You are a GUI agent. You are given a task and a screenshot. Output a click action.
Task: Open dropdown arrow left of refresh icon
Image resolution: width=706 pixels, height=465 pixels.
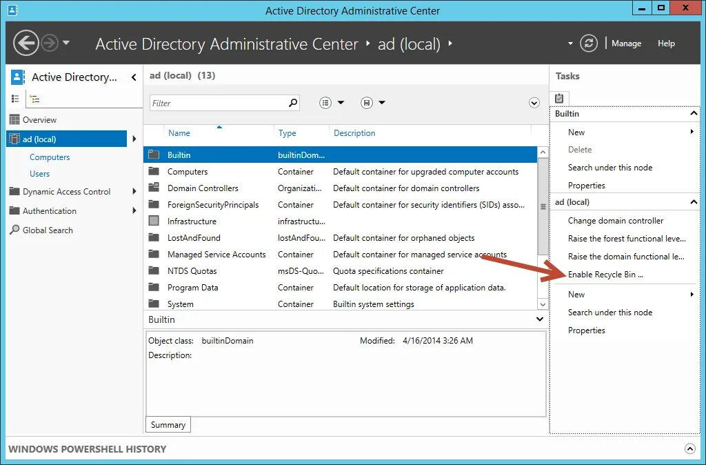[570, 43]
